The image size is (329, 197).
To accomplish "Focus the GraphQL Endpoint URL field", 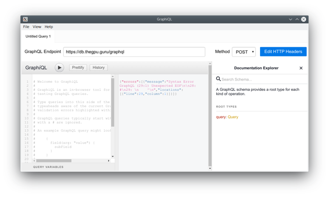I will [x=134, y=52].
